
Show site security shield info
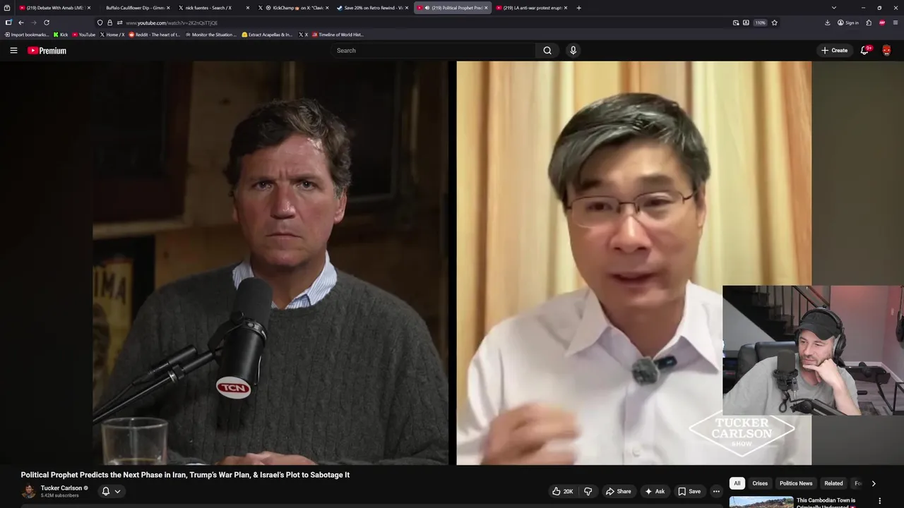pos(100,23)
